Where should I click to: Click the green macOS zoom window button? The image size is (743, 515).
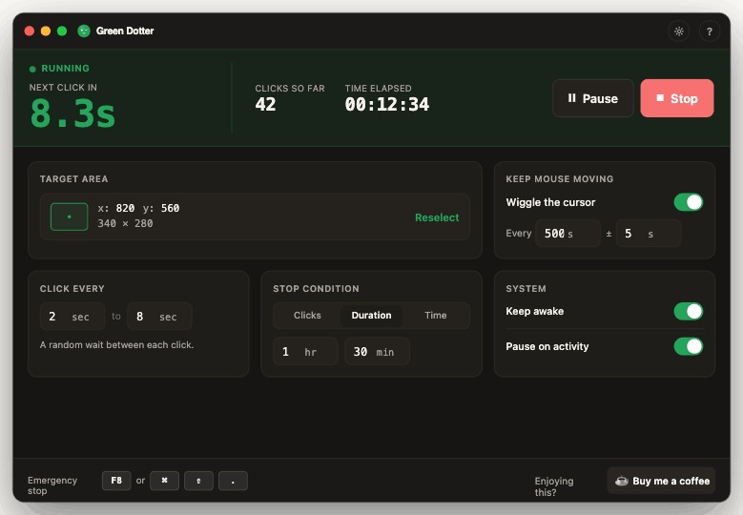click(x=62, y=31)
